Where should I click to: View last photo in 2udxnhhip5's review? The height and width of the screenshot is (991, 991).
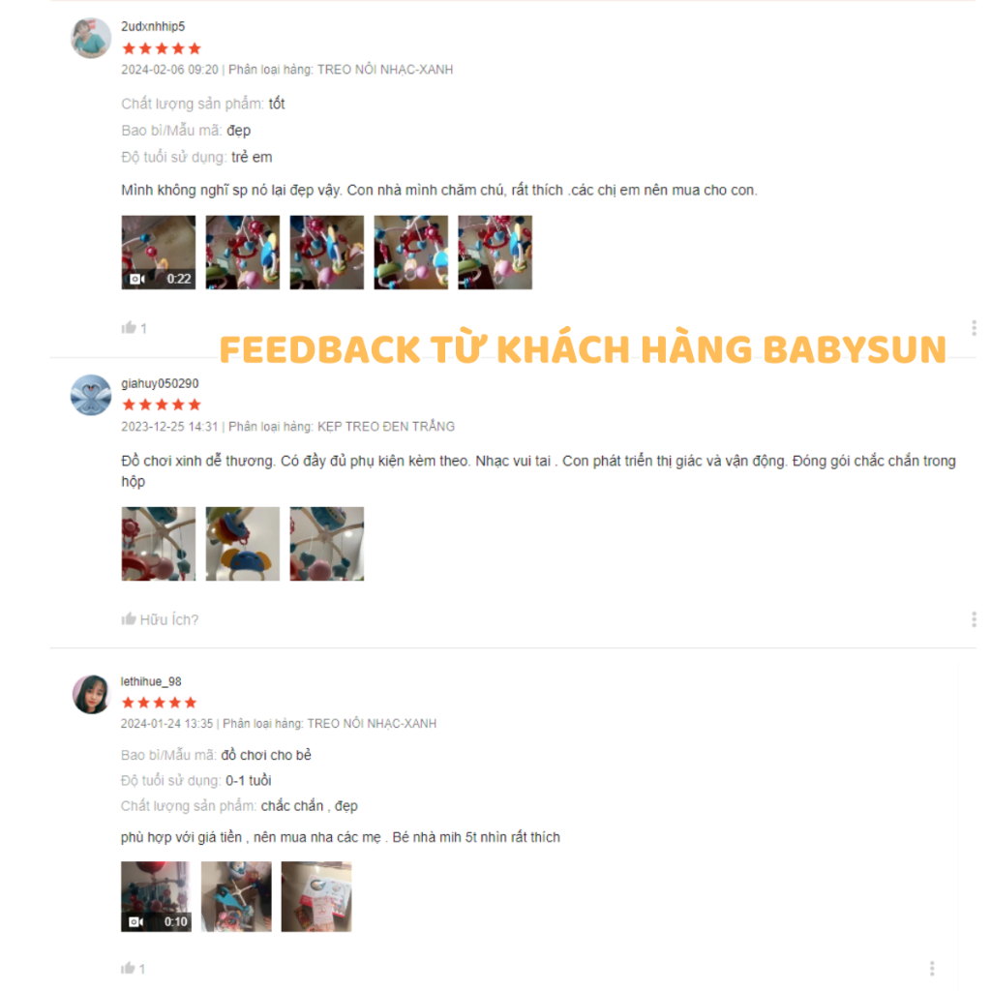(x=495, y=253)
